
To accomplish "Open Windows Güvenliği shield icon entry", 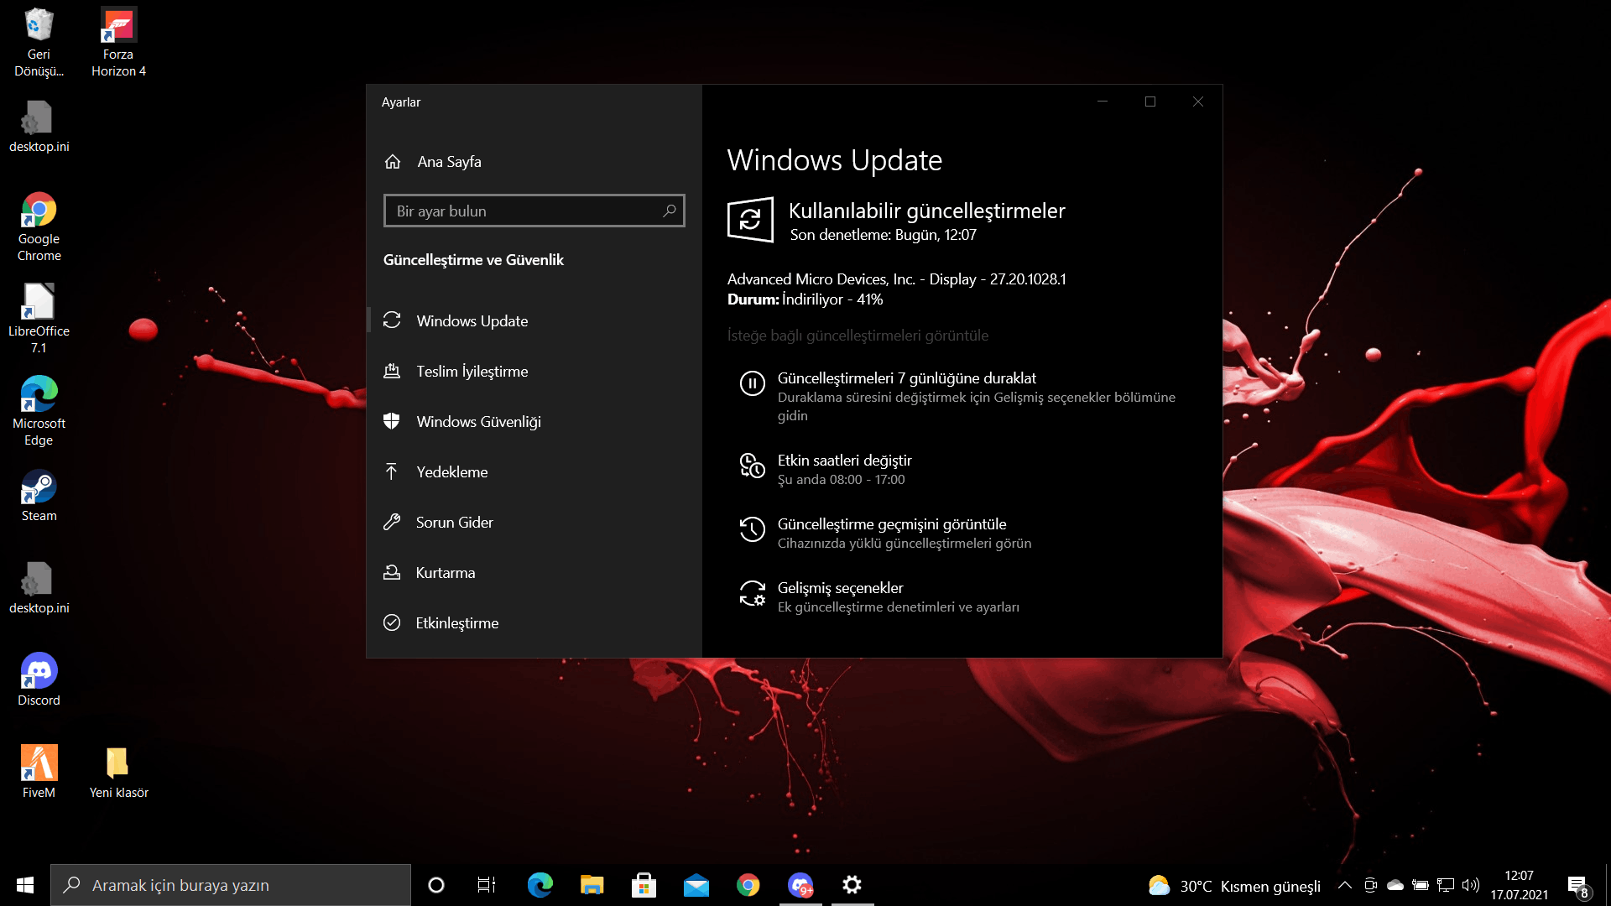I will click(477, 422).
